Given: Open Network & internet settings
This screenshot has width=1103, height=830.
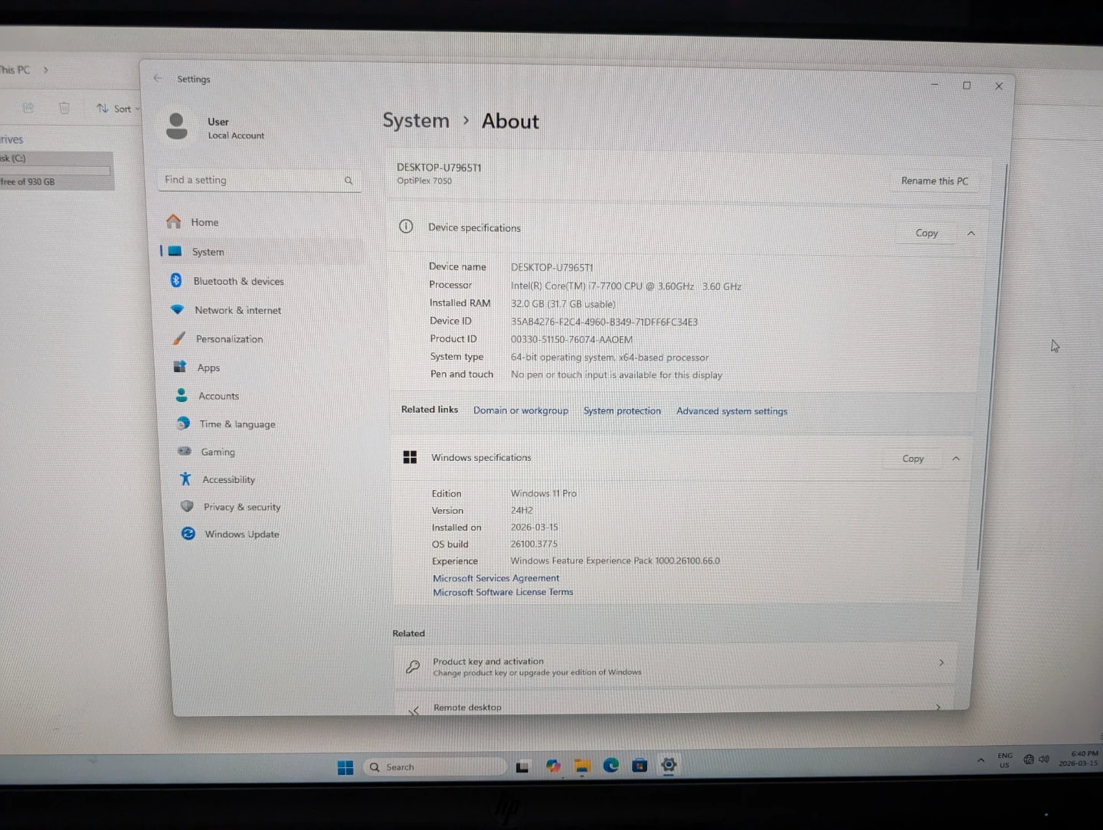Looking at the screenshot, I should (x=237, y=310).
